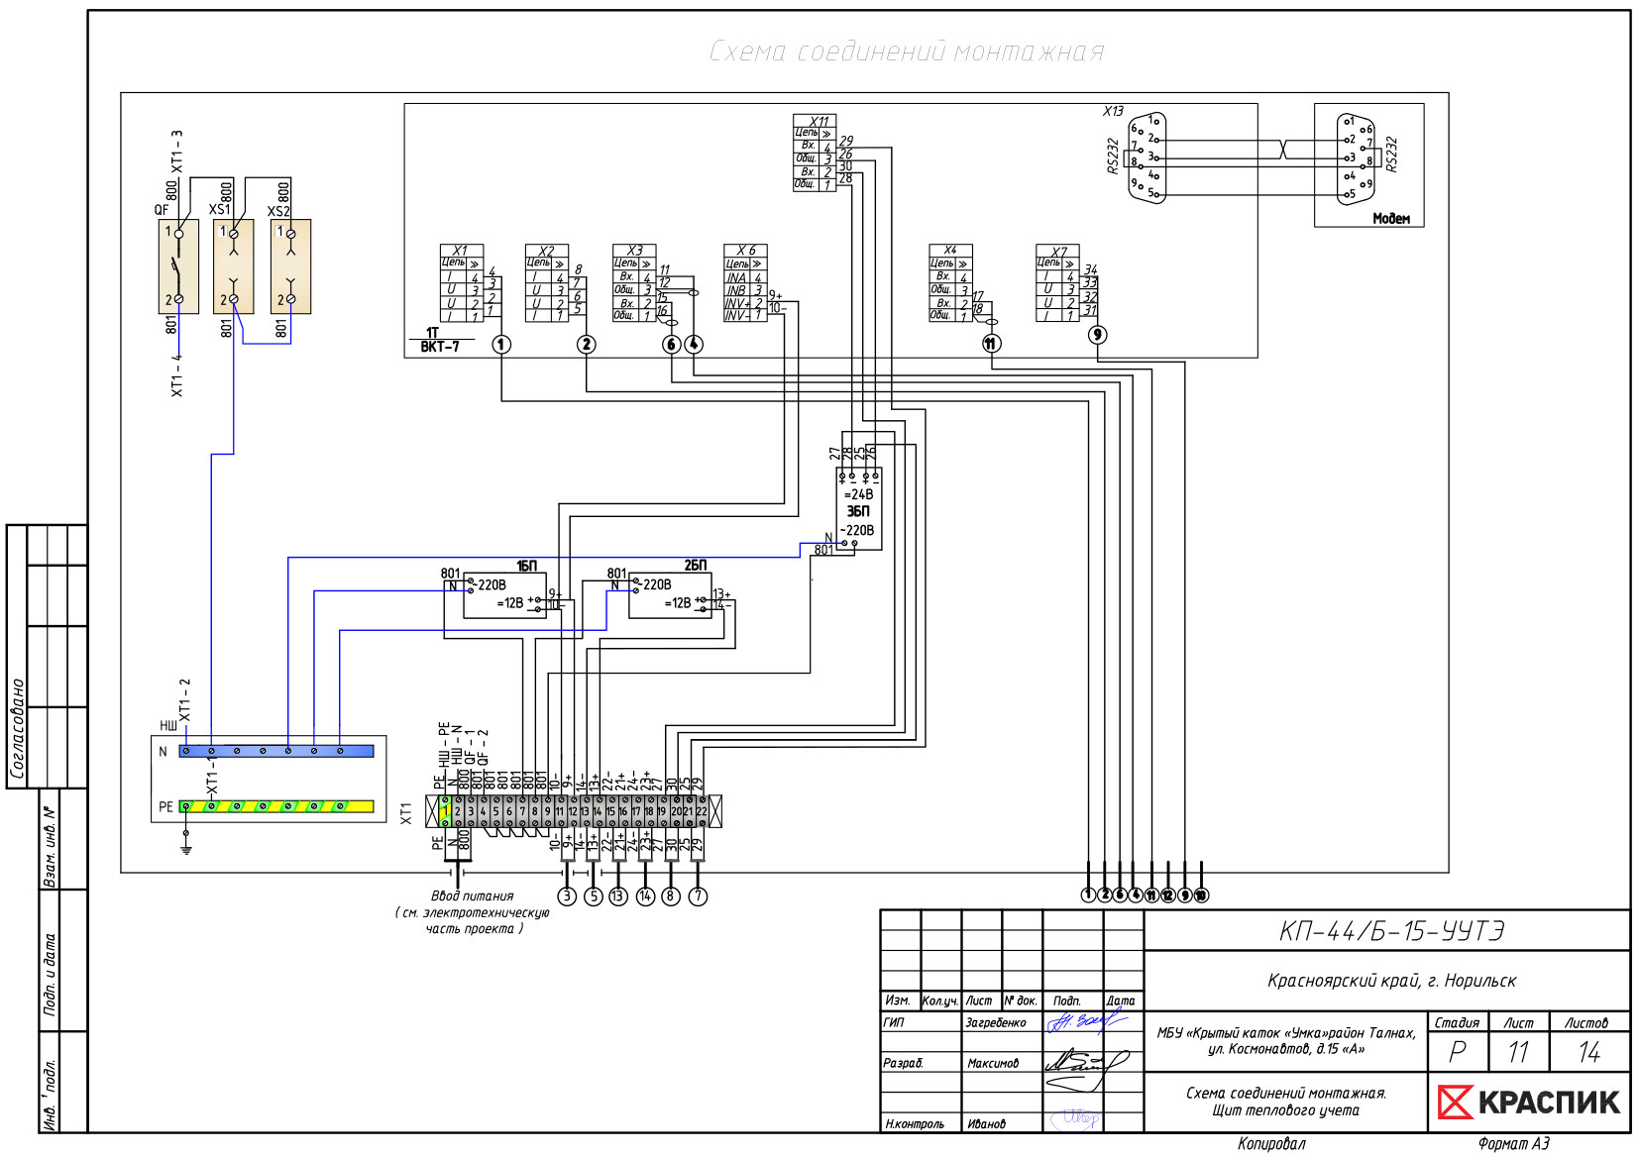The width and height of the screenshot is (1639, 1158).
Task: Click the '№ док.' column header
Action: click(x=1022, y=1000)
